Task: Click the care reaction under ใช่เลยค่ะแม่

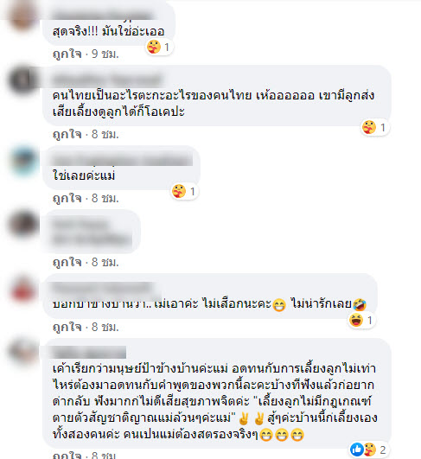Action: click(179, 191)
